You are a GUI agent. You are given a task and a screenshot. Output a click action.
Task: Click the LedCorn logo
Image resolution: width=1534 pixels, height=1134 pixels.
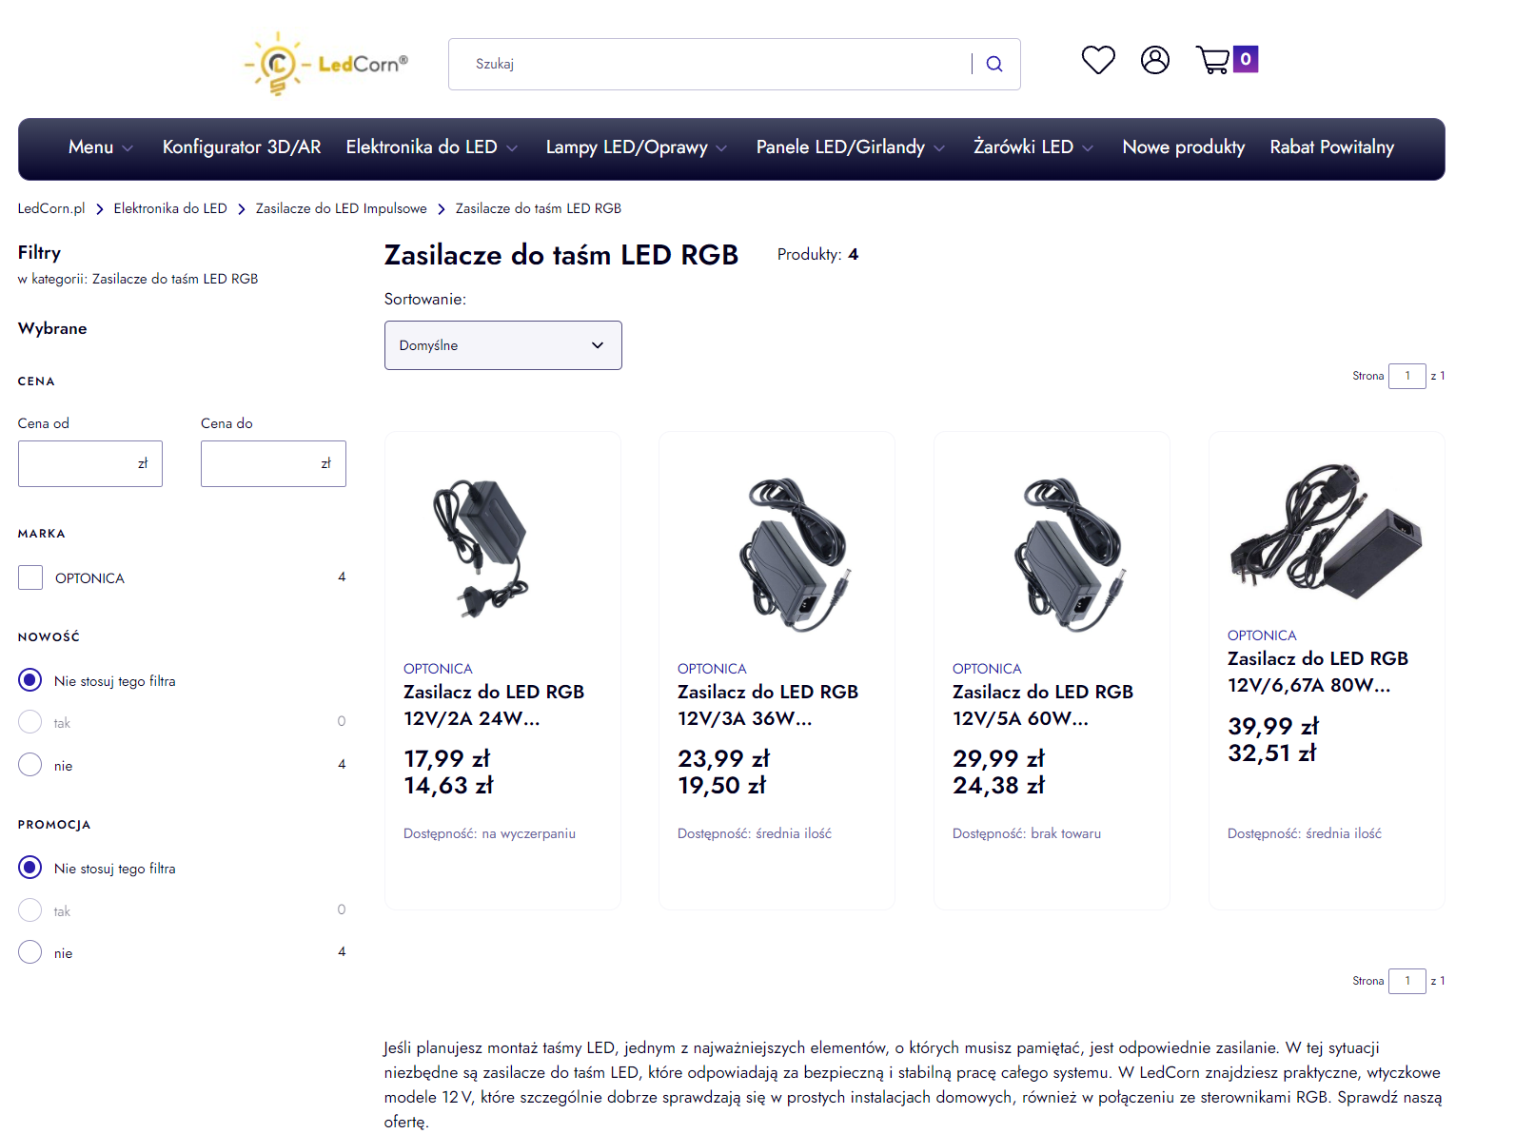pyautogui.click(x=325, y=63)
